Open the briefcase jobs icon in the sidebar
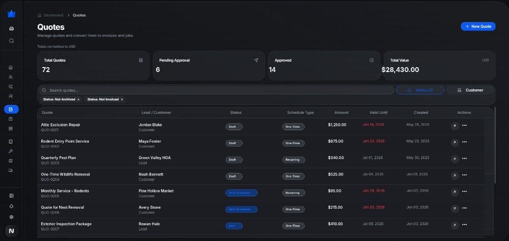This screenshot has width=509, height=241. (x=11, y=119)
